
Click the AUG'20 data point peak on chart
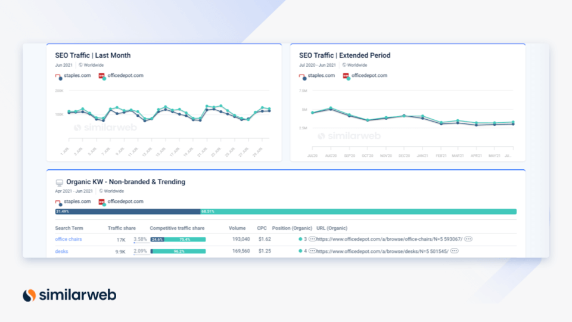tap(331, 108)
